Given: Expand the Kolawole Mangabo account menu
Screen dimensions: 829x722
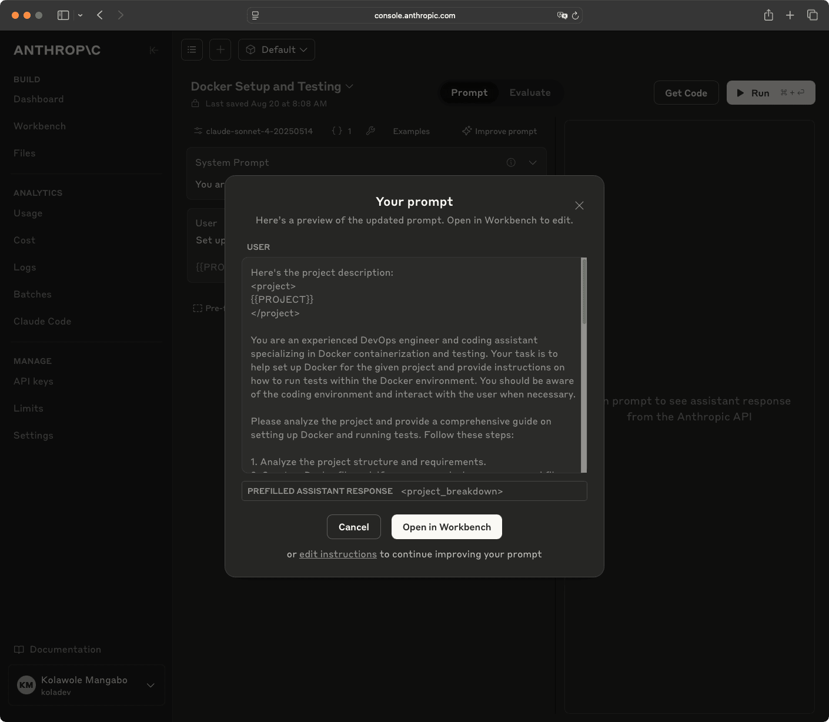Looking at the screenshot, I should pos(151,685).
